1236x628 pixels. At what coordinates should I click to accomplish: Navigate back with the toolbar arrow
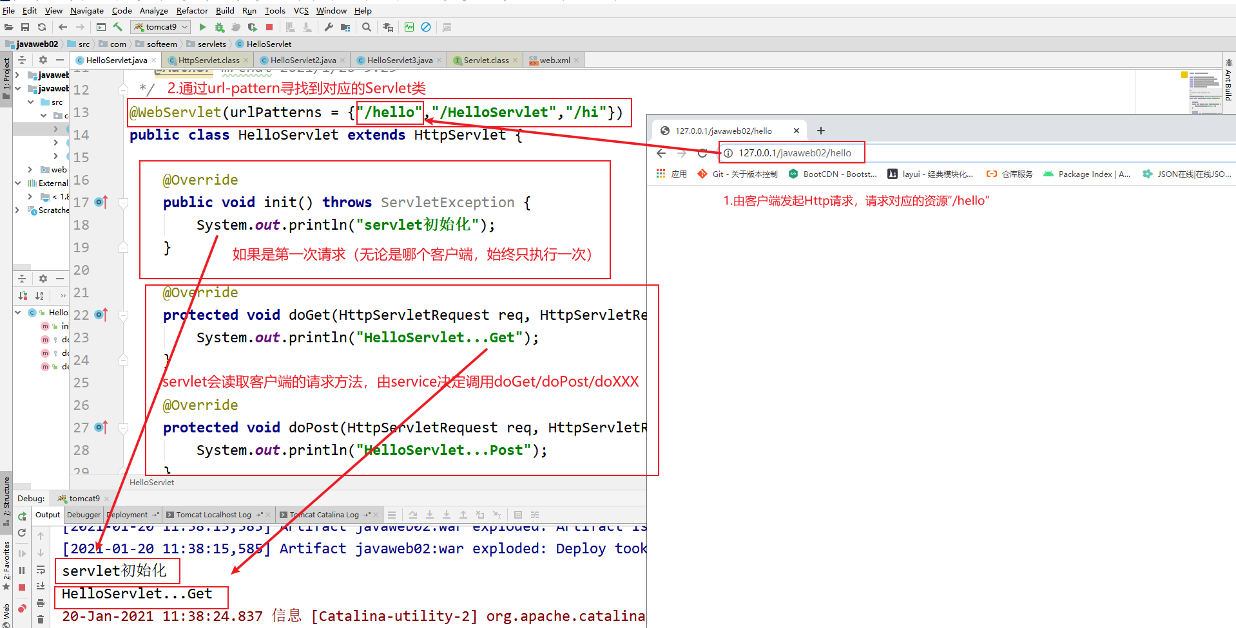click(63, 27)
